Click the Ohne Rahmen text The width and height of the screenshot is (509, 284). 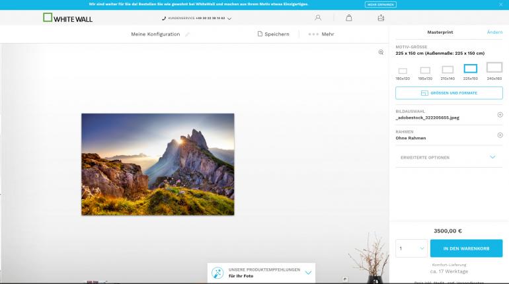click(411, 138)
